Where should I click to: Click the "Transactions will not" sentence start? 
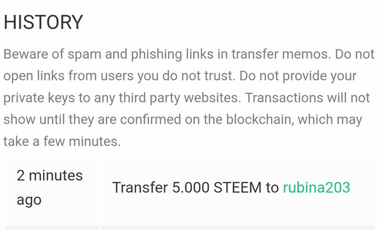tap(307, 98)
